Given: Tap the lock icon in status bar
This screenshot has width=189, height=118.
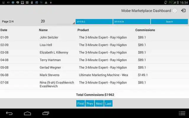Looking at the screenshot, I should click(51, 2).
